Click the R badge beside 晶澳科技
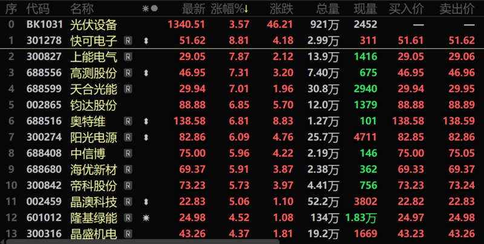This screenshot has height=244, width=484. coord(128,202)
